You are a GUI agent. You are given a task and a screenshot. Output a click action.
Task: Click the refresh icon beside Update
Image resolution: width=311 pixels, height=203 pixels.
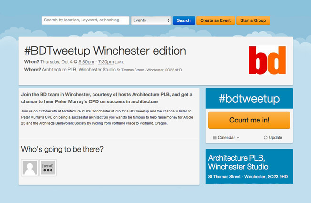[266, 138]
